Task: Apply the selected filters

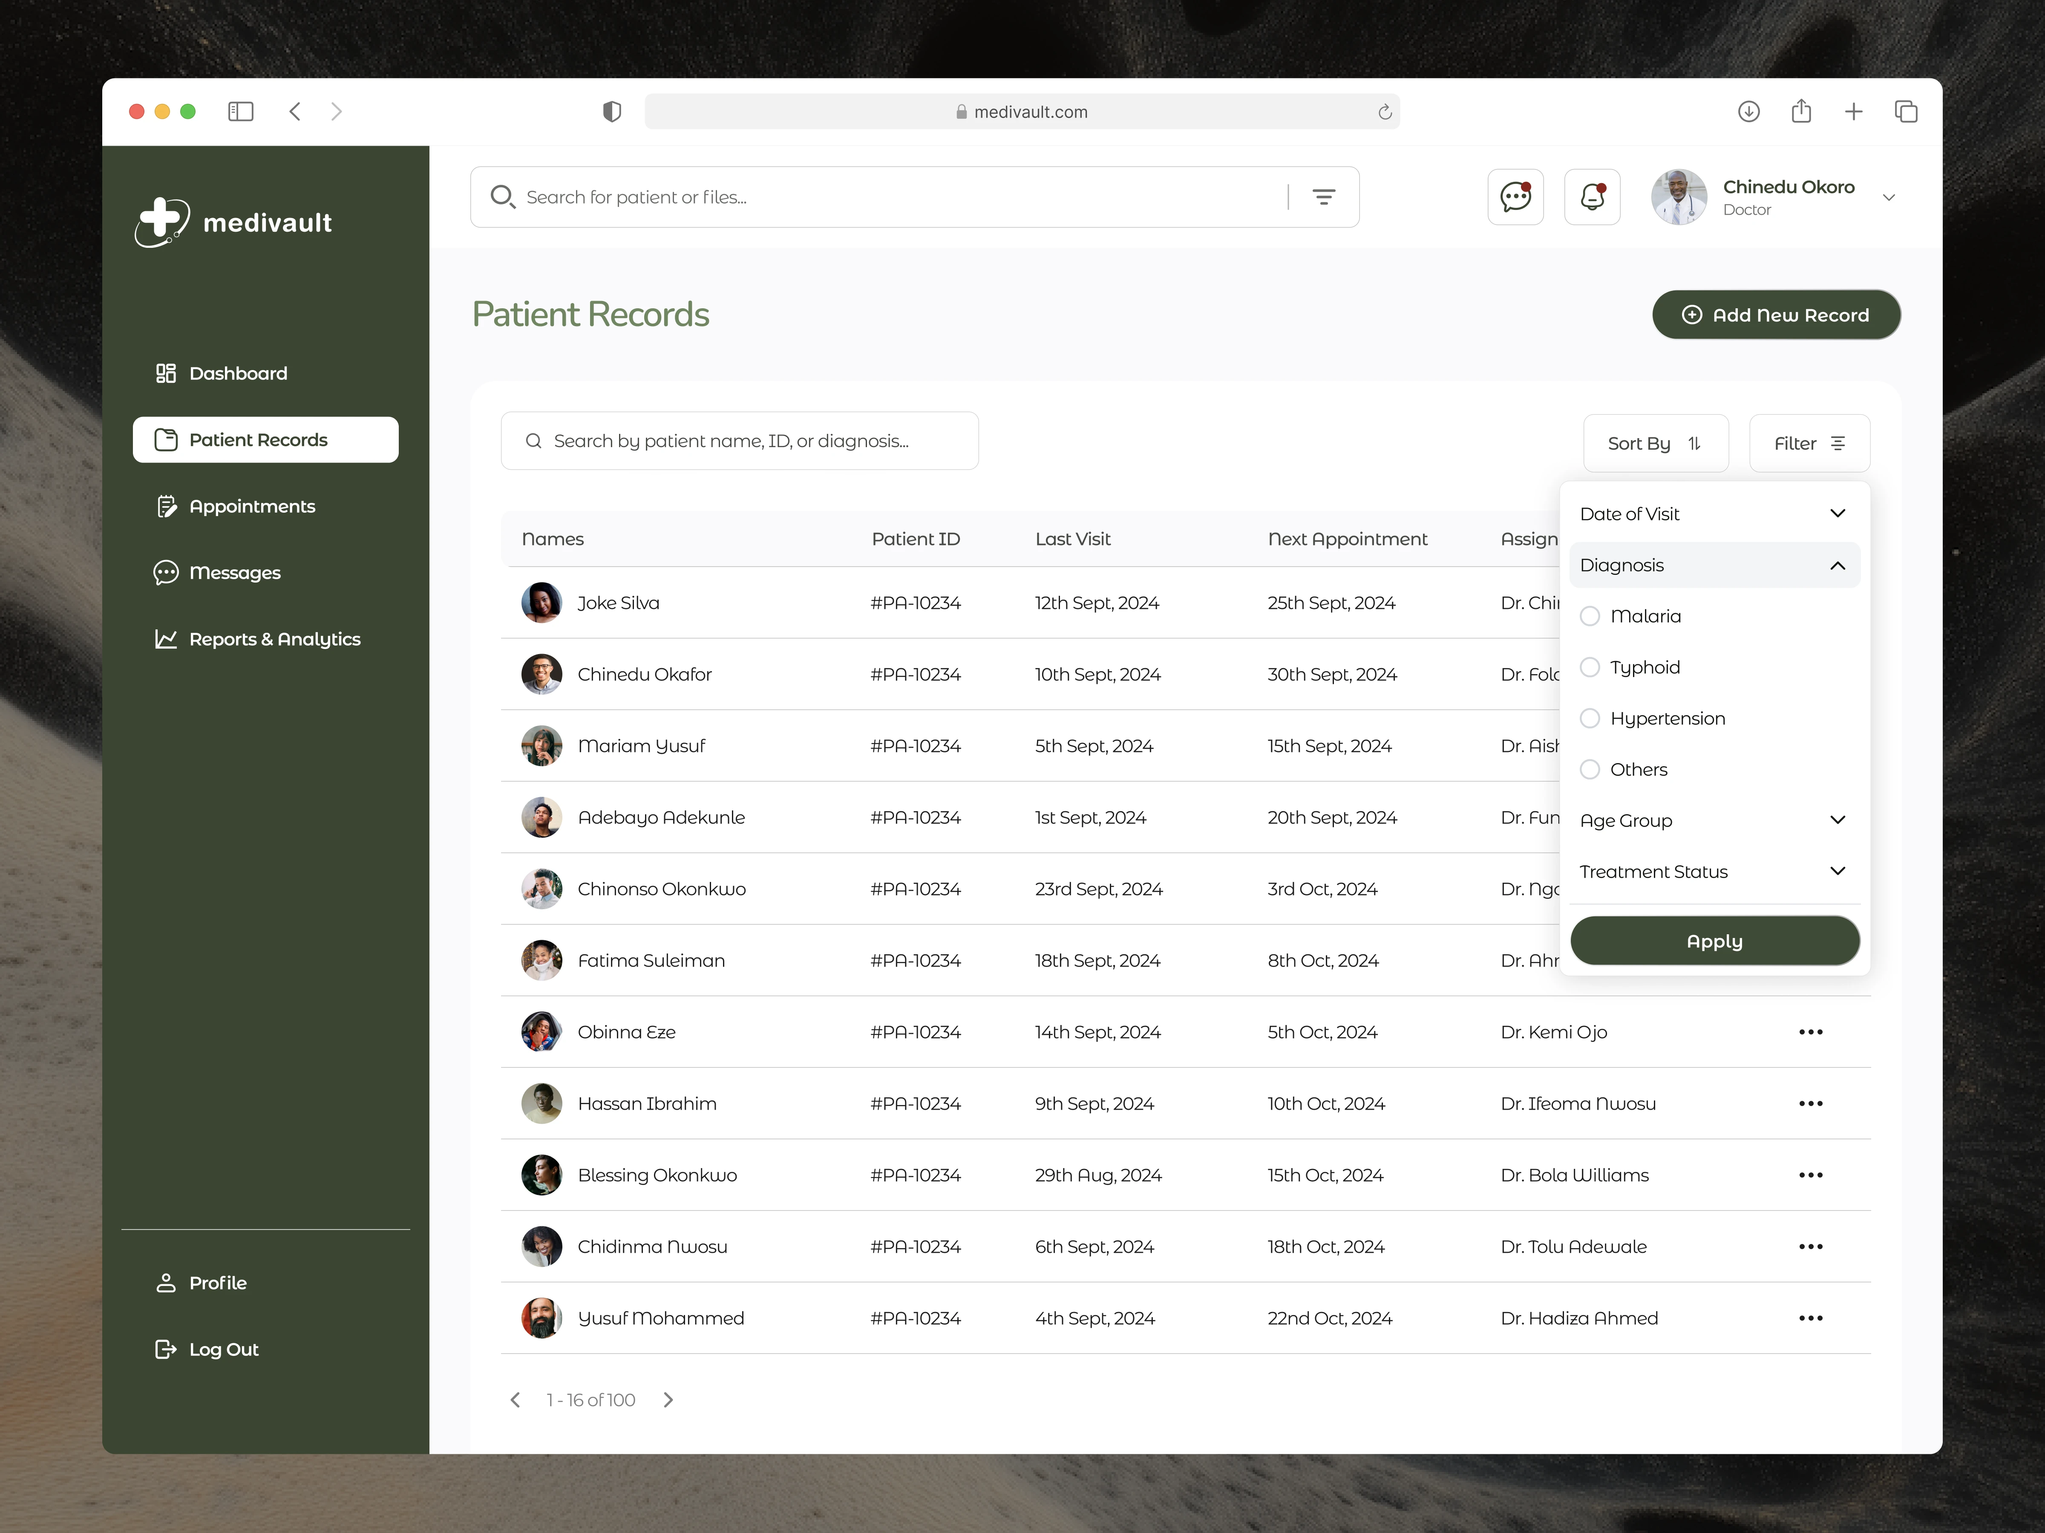Action: coord(1714,941)
